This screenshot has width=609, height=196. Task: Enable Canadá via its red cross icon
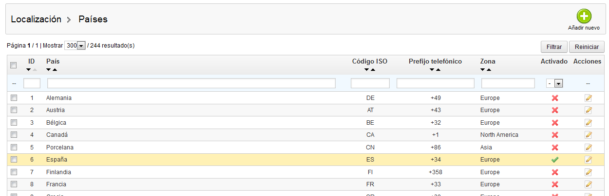(554, 135)
